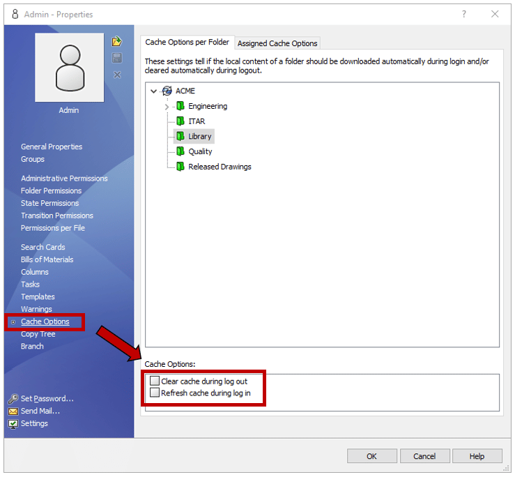Select the ACME label in the tree
515x477 pixels.
point(185,91)
